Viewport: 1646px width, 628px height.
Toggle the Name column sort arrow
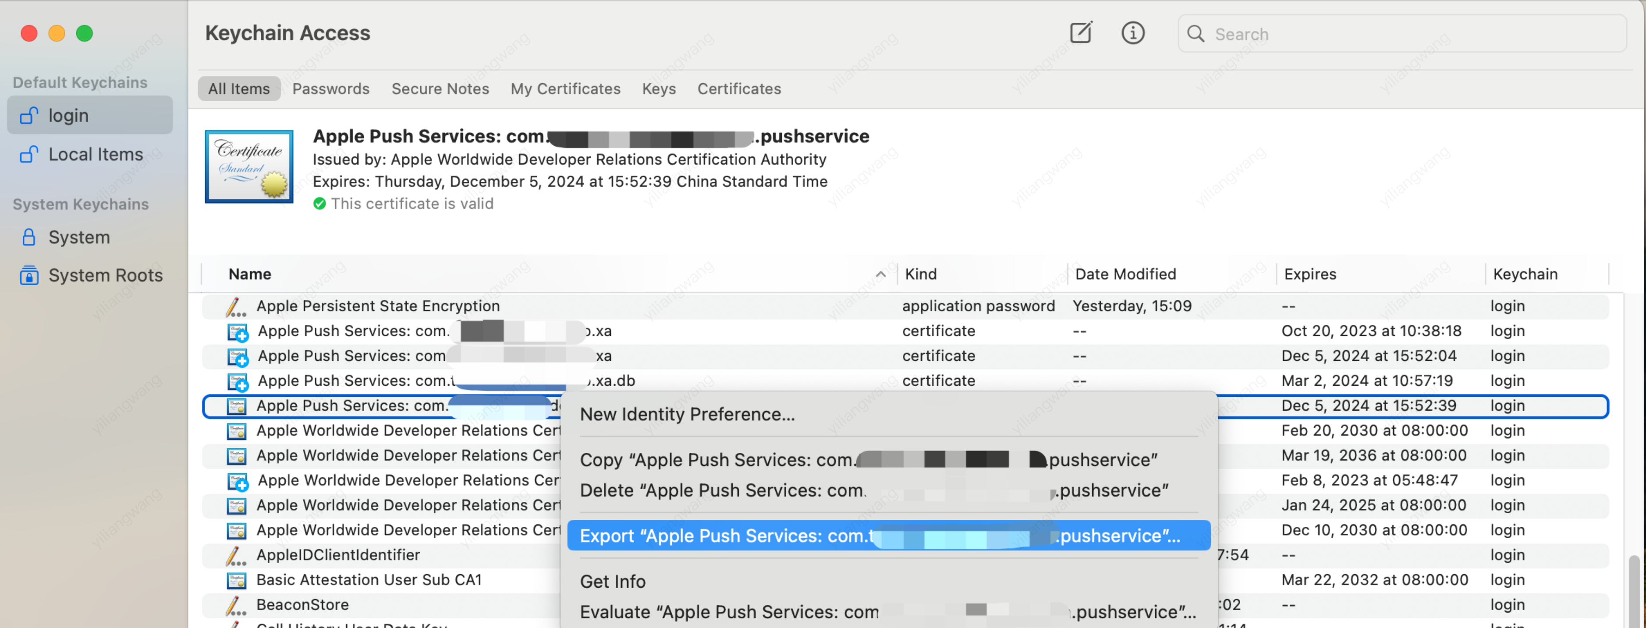880,275
